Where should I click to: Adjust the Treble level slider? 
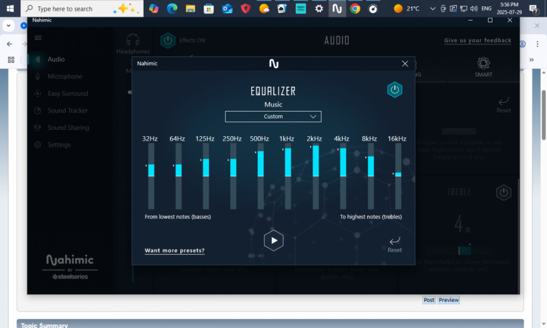tap(459, 251)
